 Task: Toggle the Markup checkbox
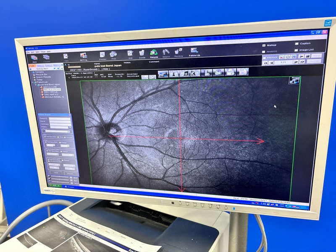point(264,45)
